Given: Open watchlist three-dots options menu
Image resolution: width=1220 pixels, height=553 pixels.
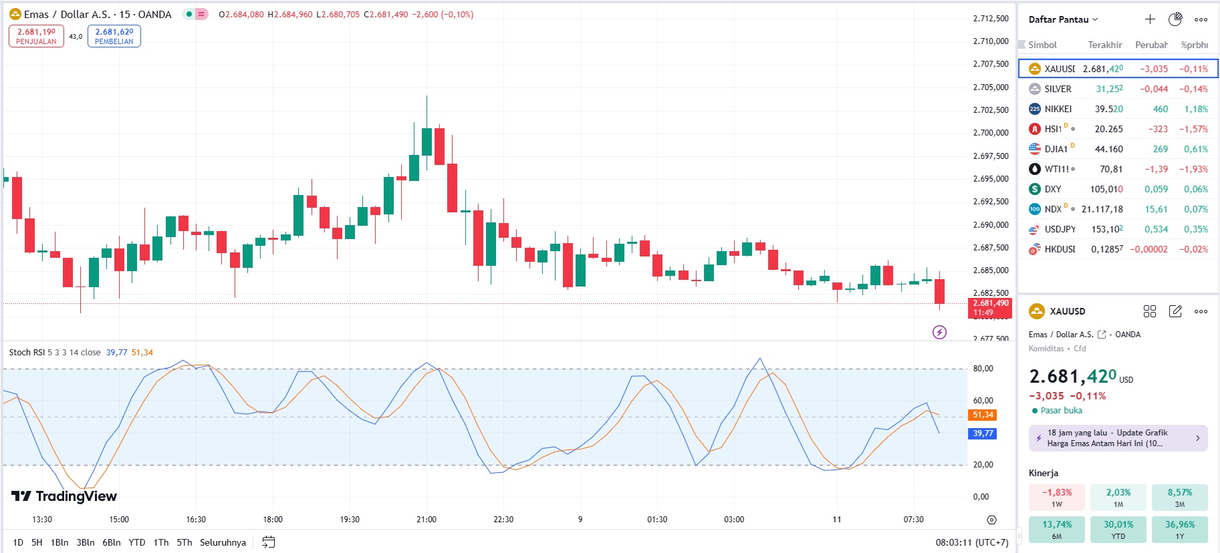Looking at the screenshot, I should pyautogui.click(x=1201, y=19).
